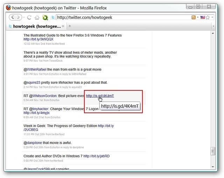
Task: Close the howtogeek tab
Action: 63,26
